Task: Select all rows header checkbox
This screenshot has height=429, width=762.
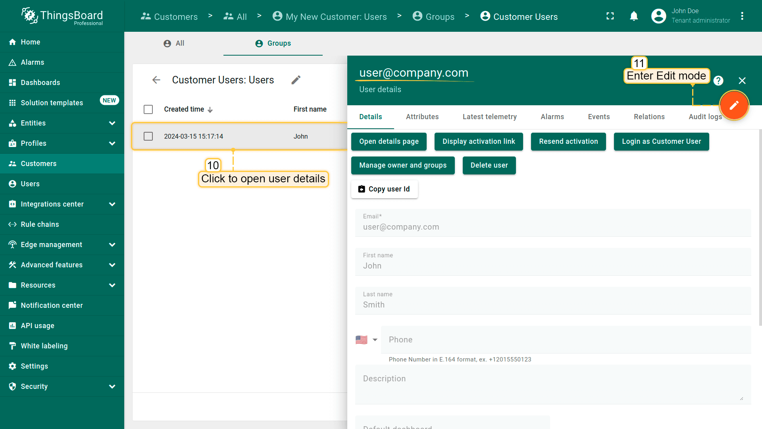Action: pyautogui.click(x=148, y=109)
